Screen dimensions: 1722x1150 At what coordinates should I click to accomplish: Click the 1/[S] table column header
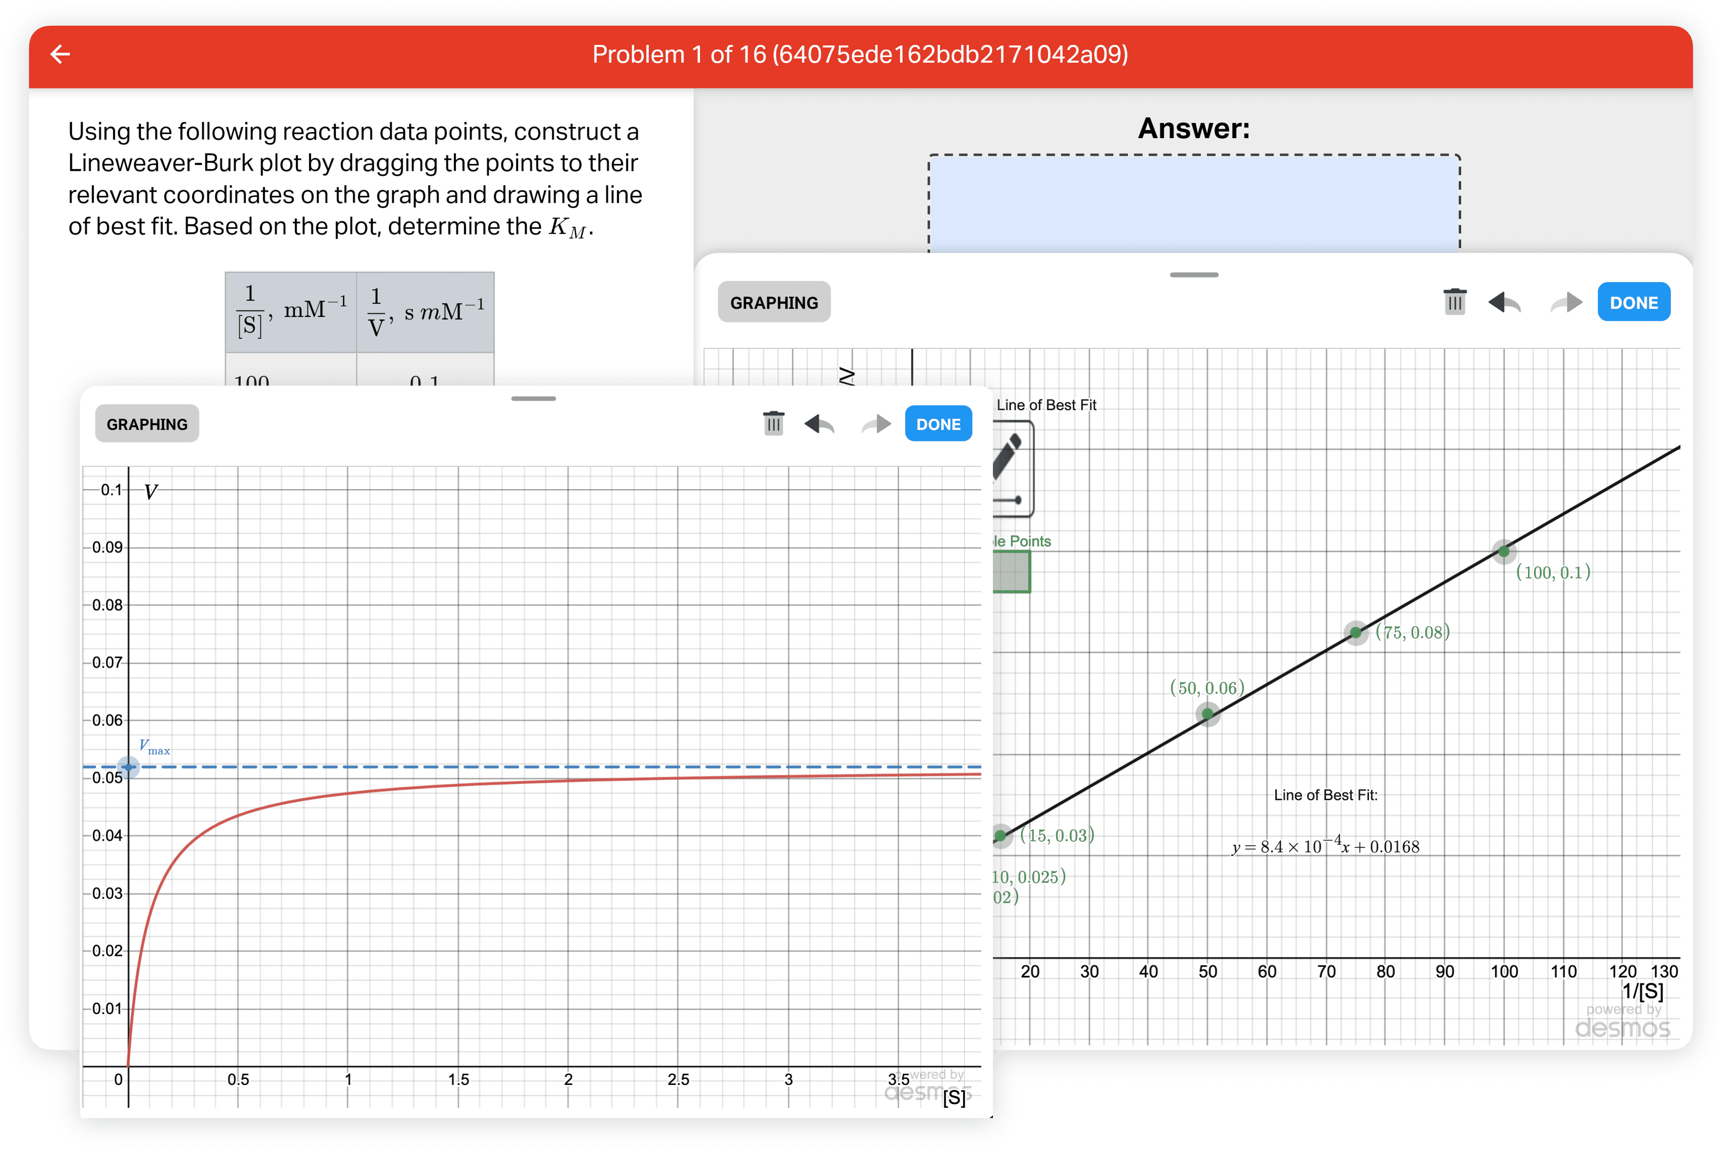[291, 313]
